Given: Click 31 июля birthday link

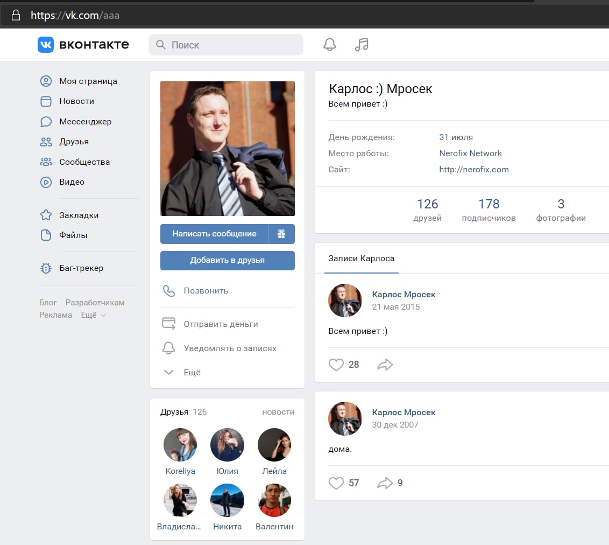Looking at the screenshot, I should (456, 137).
